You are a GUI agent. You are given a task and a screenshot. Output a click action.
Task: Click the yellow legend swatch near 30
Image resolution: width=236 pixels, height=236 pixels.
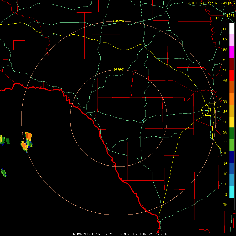(x=232, y=122)
